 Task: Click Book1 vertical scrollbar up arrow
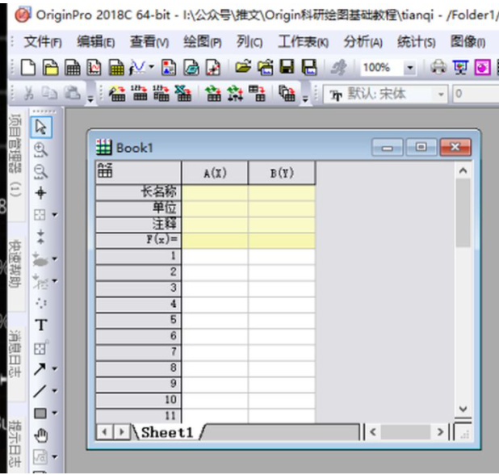(x=463, y=171)
